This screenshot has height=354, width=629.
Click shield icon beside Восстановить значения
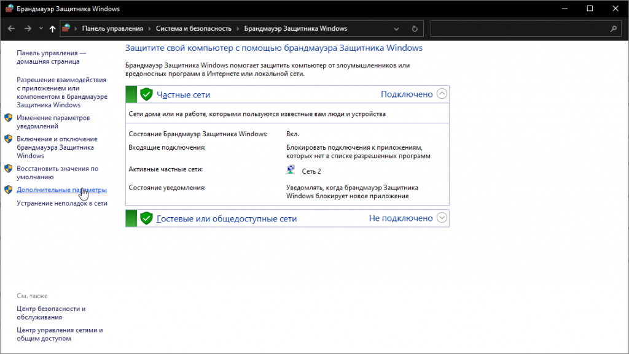pos(9,169)
